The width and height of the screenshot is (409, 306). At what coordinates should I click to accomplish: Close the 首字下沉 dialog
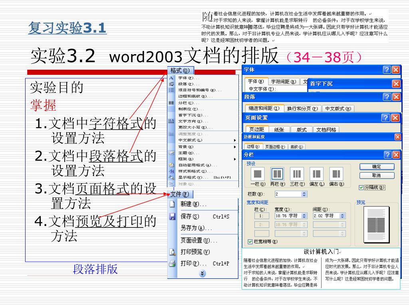pyautogui.click(x=396, y=84)
